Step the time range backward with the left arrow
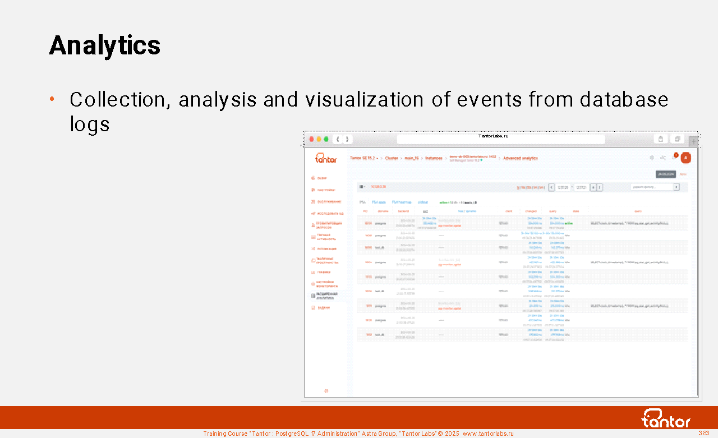This screenshot has width=718, height=438. [x=551, y=187]
